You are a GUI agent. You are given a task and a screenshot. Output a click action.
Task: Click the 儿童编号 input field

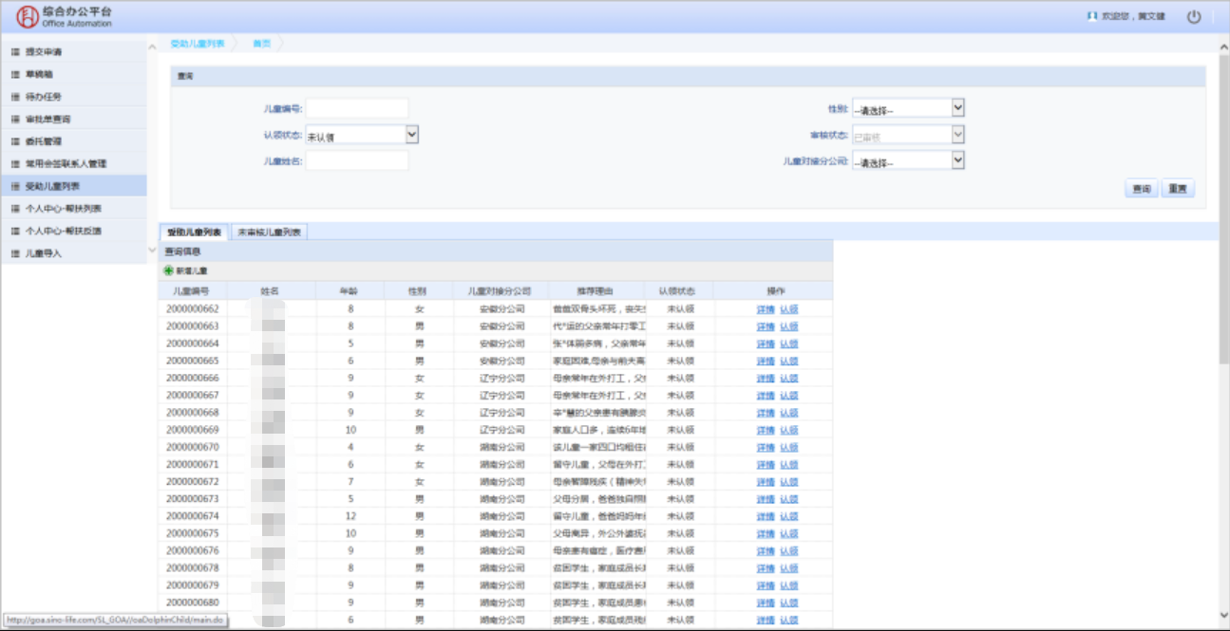(x=356, y=108)
